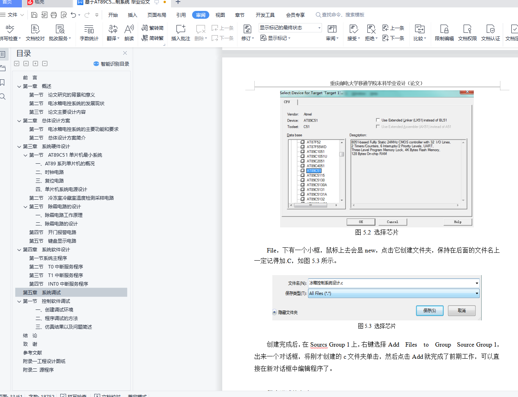
Task: Toggle 文档校对 checkbox in status bar
Action: point(97,395)
